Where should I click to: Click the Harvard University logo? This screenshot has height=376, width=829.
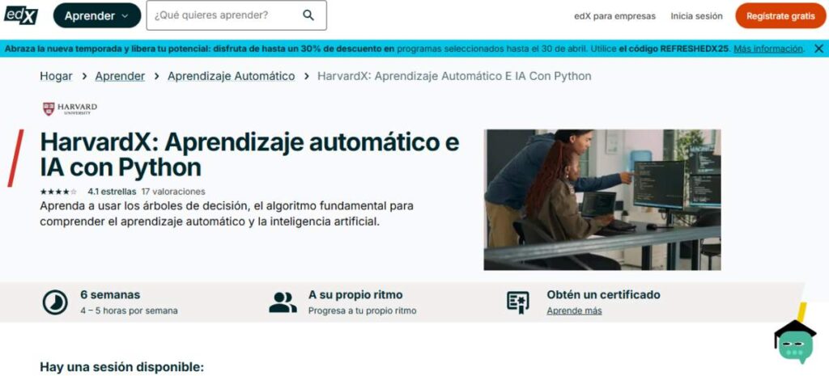pyautogui.click(x=70, y=109)
